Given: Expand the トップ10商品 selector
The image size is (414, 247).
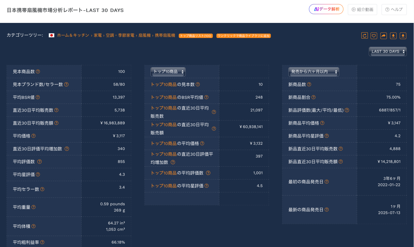Looking at the screenshot, I should (x=168, y=72).
